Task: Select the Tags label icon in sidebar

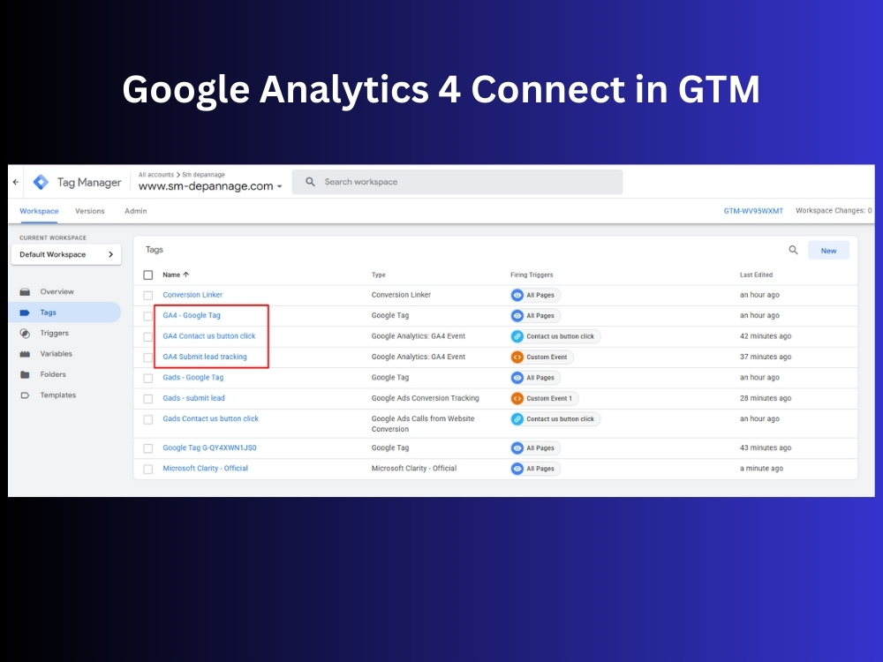Action: [25, 312]
